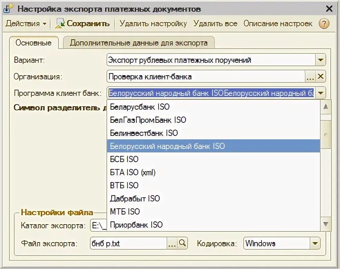
Task: Click Удалить все
Action: pyautogui.click(x=215, y=23)
